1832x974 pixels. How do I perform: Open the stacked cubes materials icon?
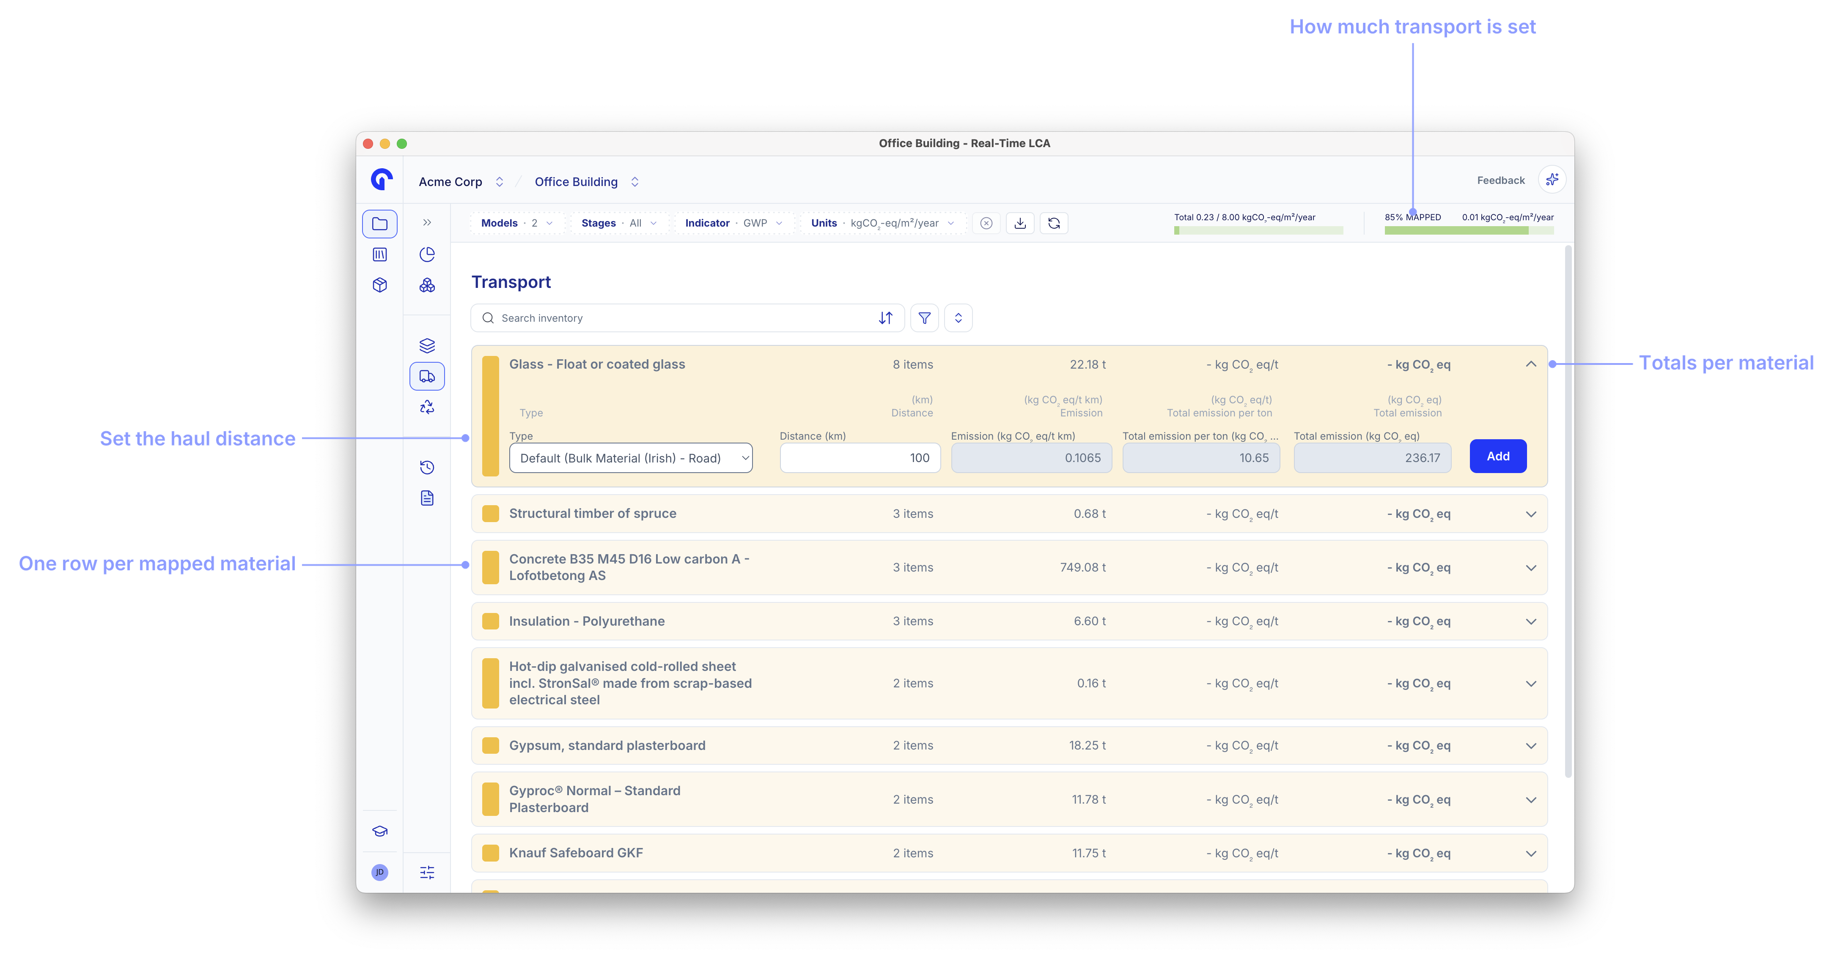427,285
